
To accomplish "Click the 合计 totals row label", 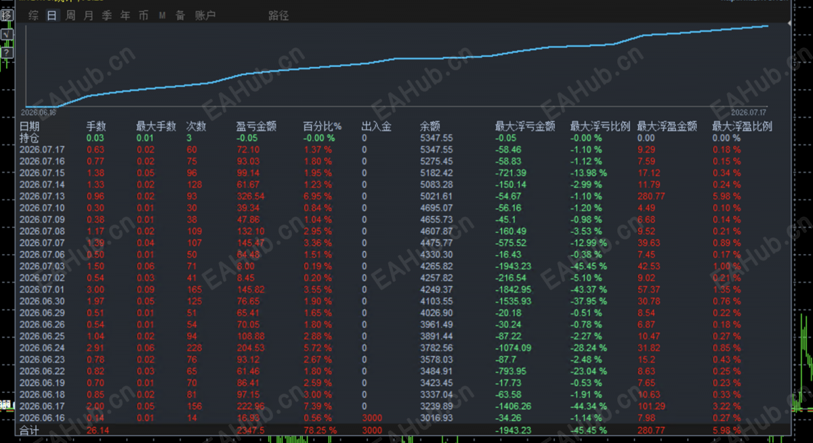I will pos(29,430).
